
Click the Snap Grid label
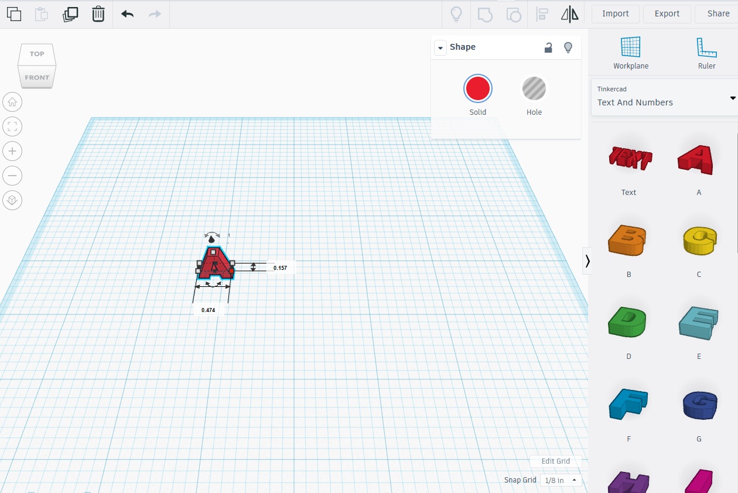tap(520, 480)
